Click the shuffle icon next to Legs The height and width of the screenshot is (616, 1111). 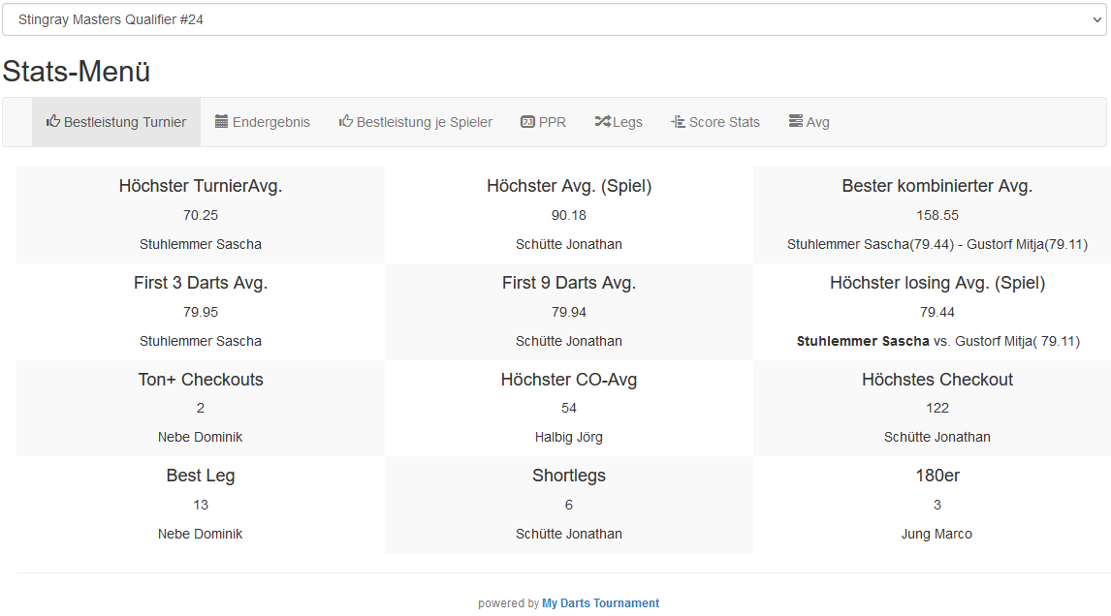click(x=602, y=122)
